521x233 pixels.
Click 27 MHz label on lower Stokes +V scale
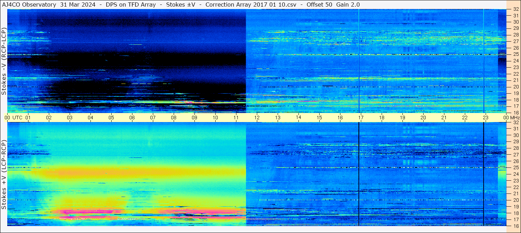pos(515,155)
